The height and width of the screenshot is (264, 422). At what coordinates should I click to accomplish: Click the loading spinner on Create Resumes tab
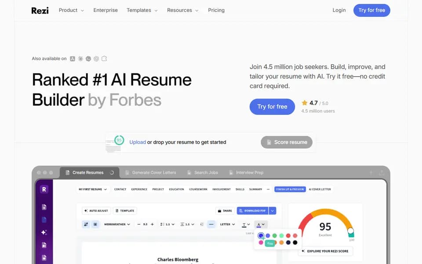pyautogui.click(x=112, y=172)
